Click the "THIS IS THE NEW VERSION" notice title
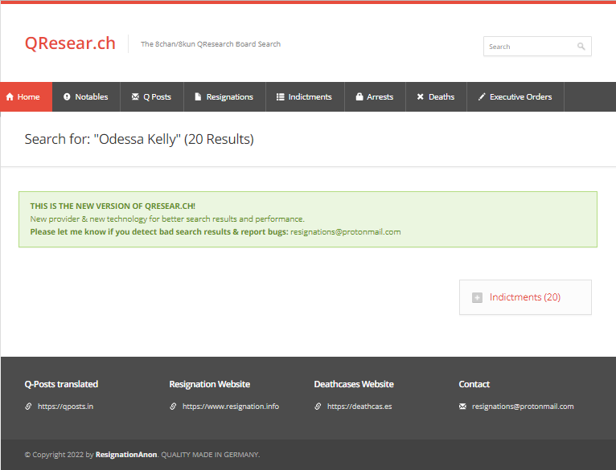Viewport: 616px width, 470px height. tap(113, 206)
